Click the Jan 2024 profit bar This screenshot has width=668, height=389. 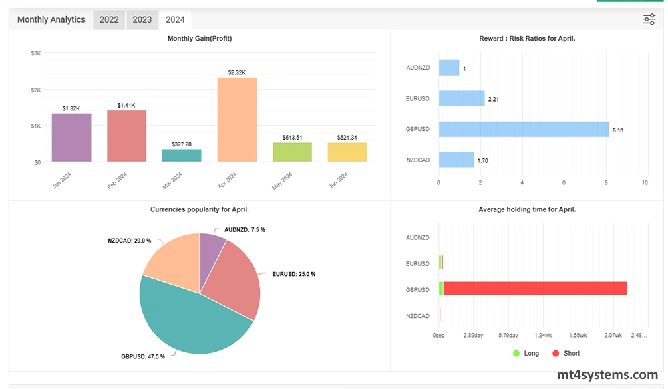point(71,137)
